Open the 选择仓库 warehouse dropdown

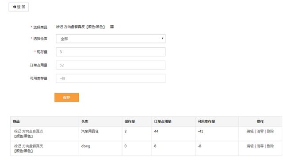click(x=111, y=39)
